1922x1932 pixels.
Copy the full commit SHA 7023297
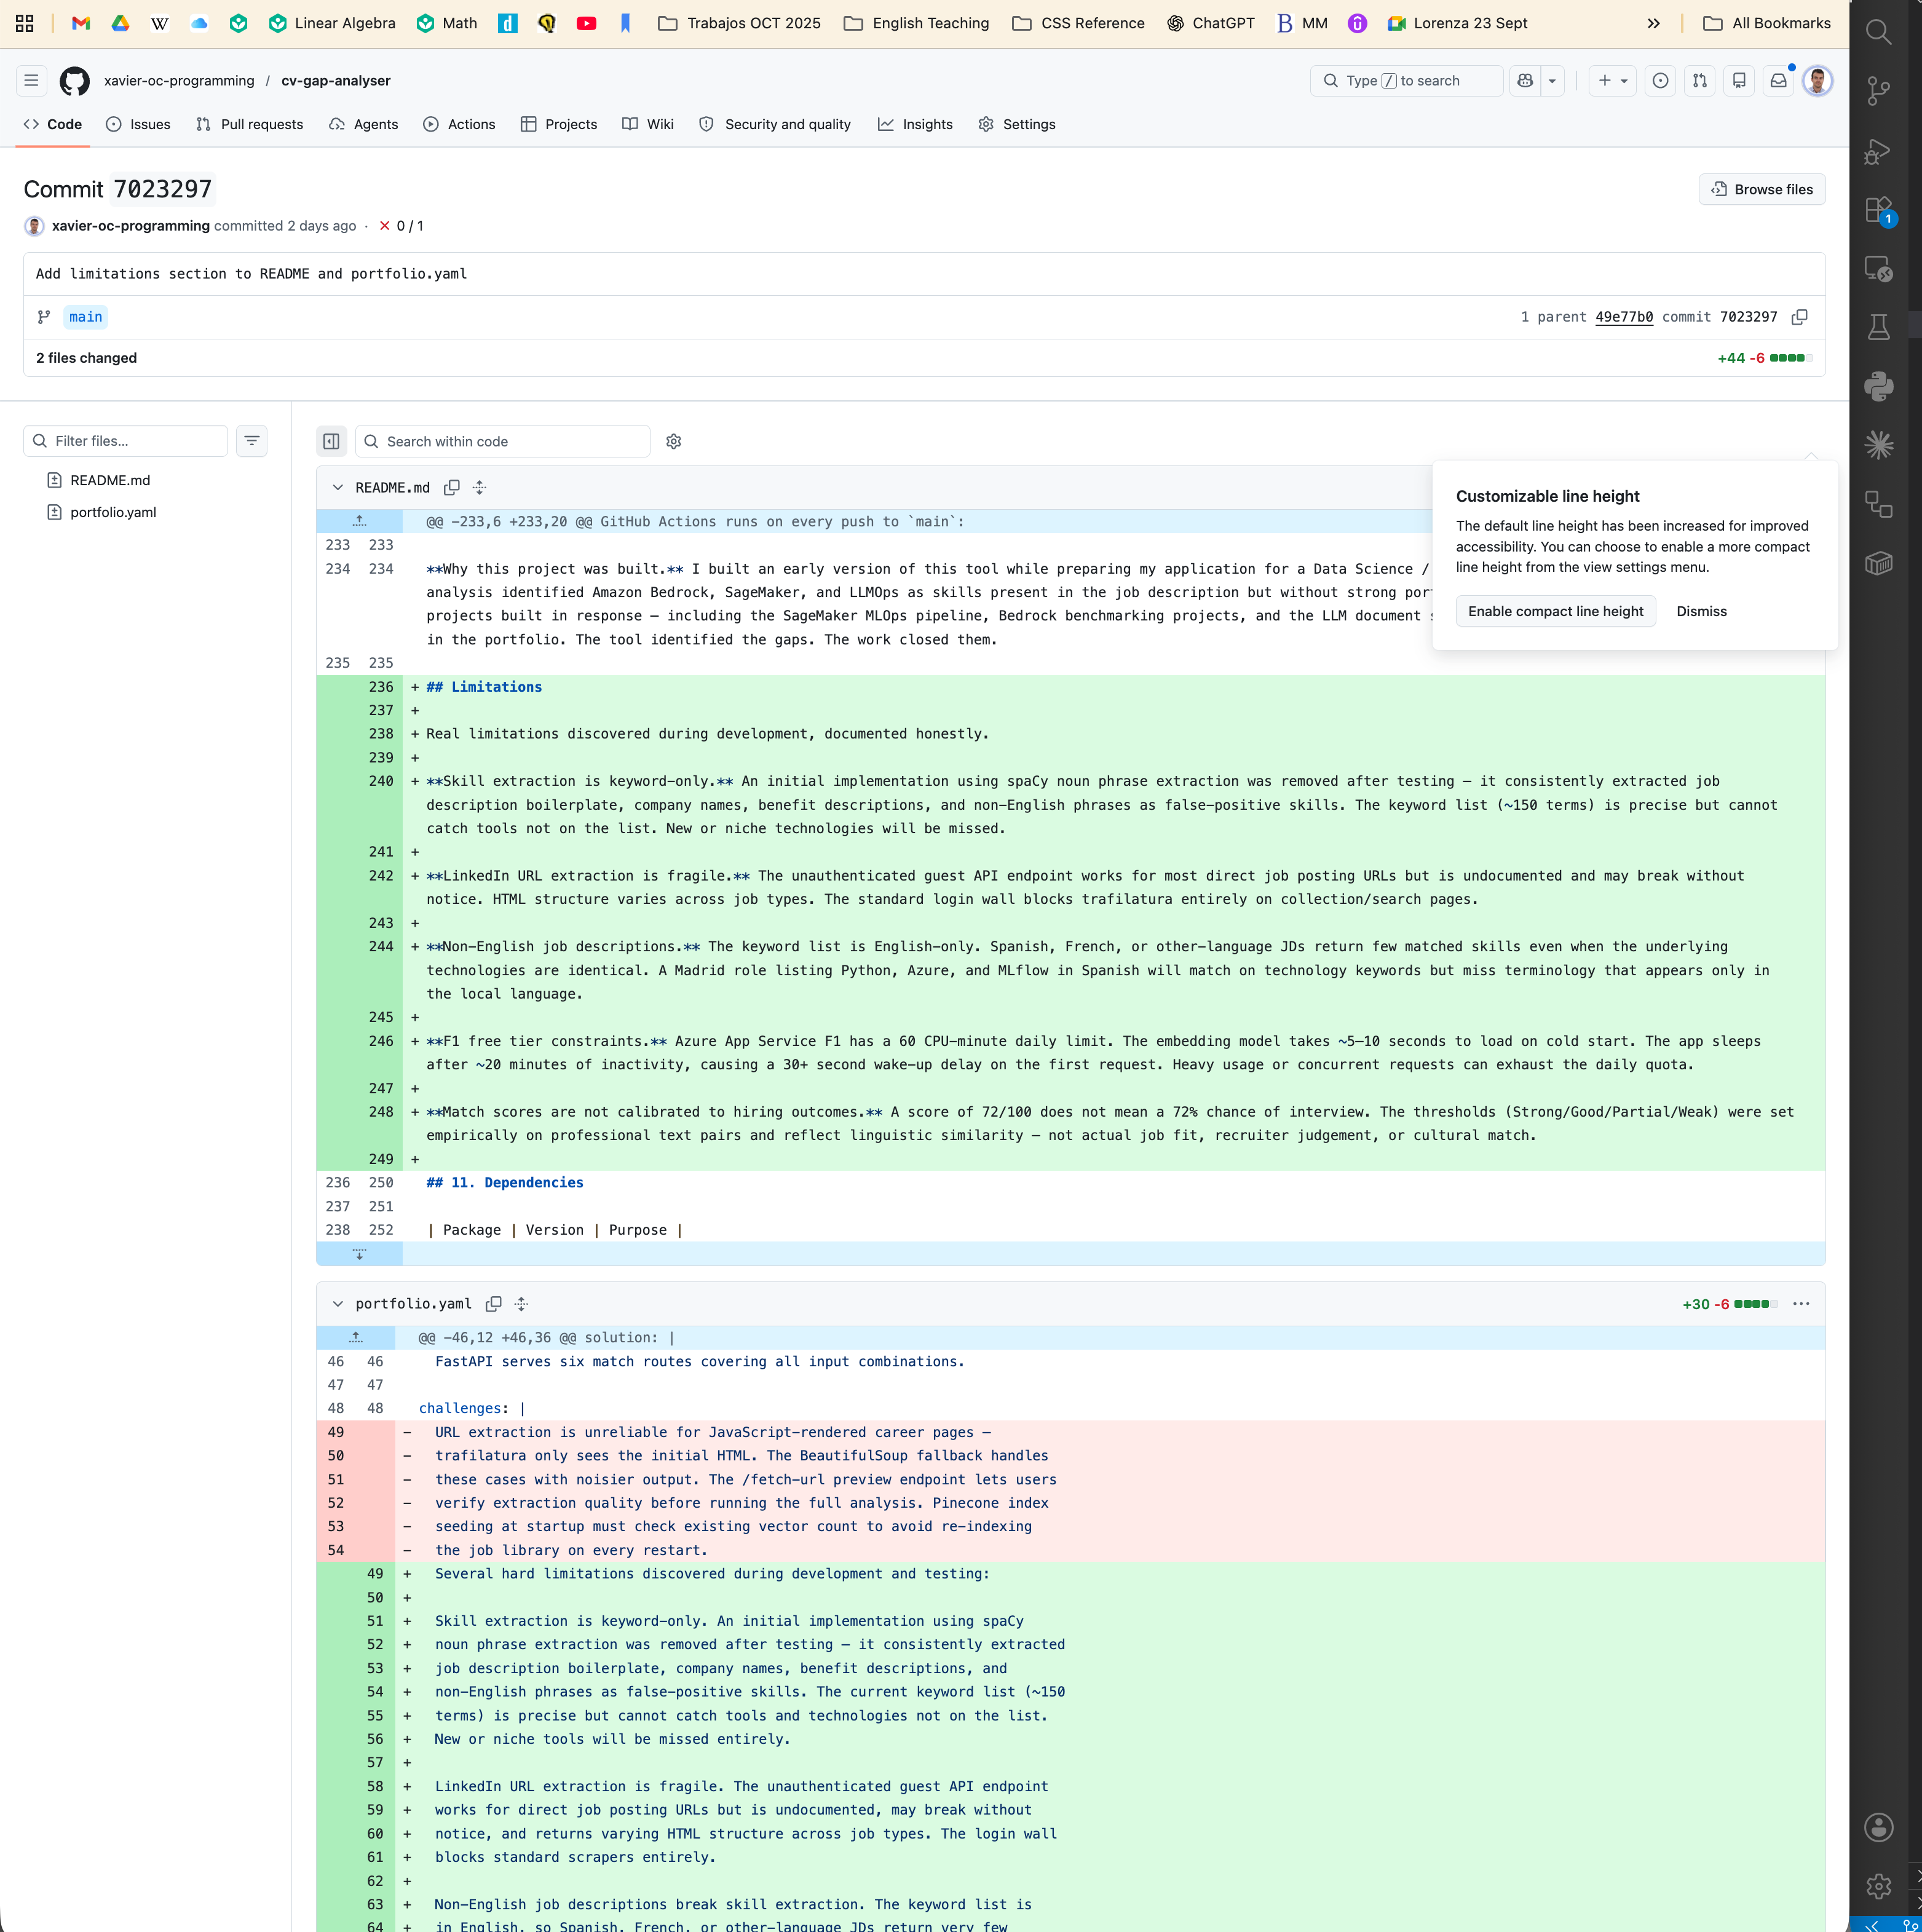click(x=1799, y=317)
